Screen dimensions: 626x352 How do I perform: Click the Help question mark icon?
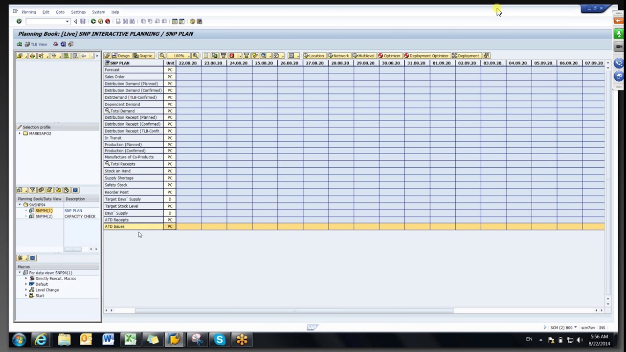[x=192, y=22]
